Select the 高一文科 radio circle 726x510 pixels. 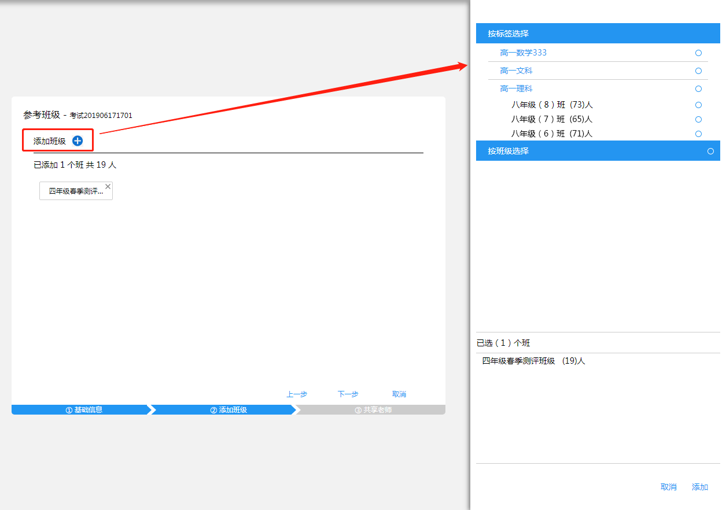pyautogui.click(x=698, y=71)
